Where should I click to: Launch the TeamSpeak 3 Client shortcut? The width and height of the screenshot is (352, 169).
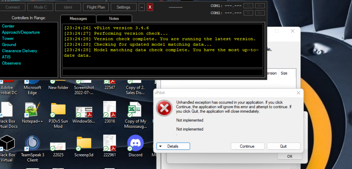(32, 144)
